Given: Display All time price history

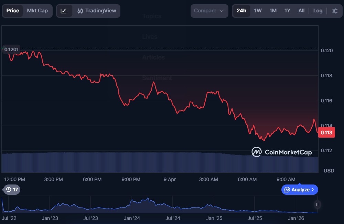Looking at the screenshot, I should [301, 11].
